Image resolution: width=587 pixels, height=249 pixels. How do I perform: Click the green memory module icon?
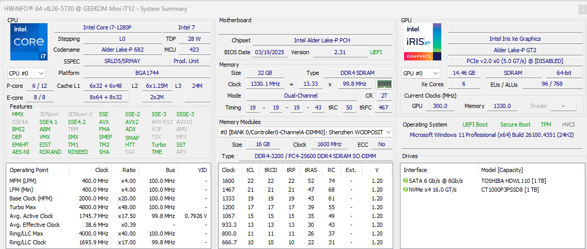click(384, 84)
